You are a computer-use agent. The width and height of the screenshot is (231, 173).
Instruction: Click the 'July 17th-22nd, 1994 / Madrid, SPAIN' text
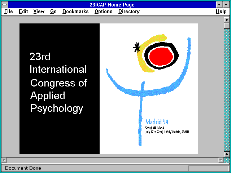pos(167,132)
